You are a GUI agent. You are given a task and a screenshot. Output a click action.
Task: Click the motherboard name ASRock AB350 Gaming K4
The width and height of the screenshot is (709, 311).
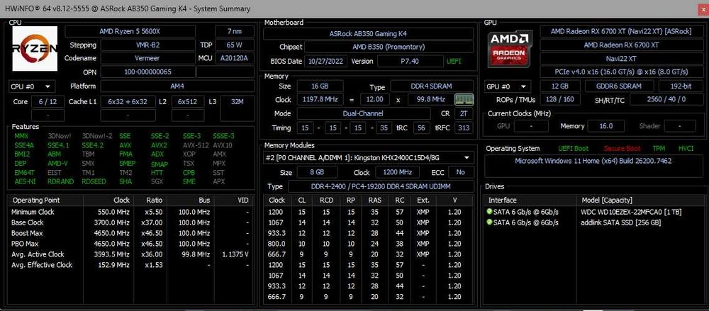pos(369,33)
